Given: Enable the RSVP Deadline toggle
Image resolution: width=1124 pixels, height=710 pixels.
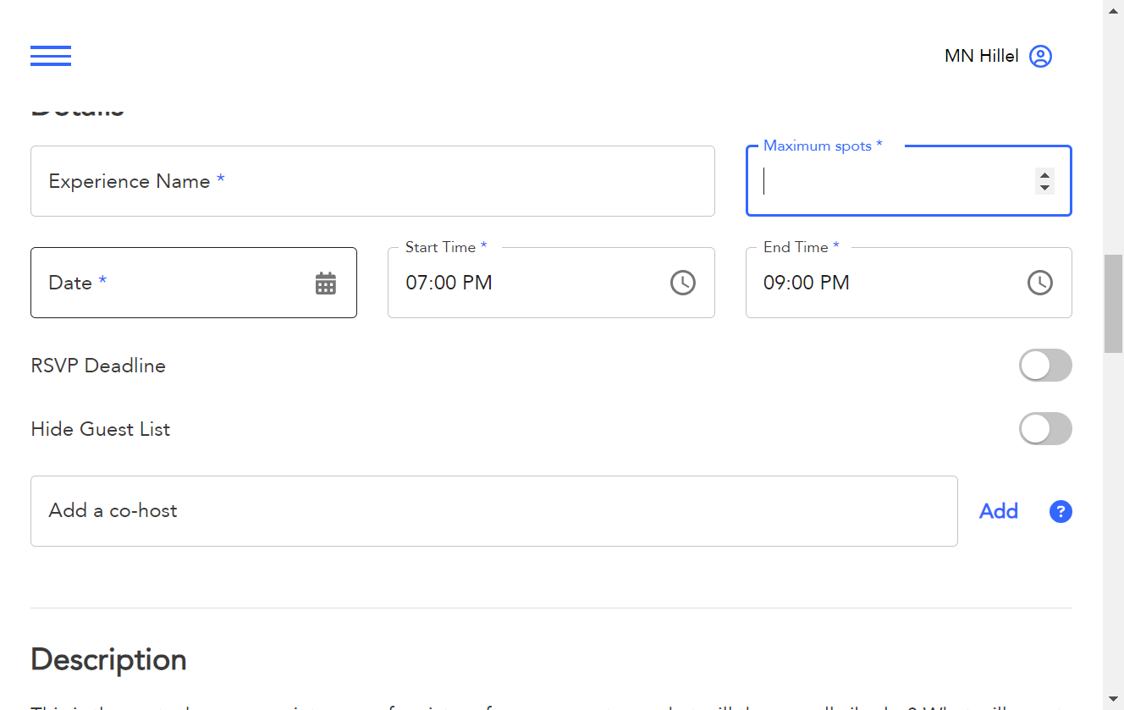Looking at the screenshot, I should tap(1045, 366).
